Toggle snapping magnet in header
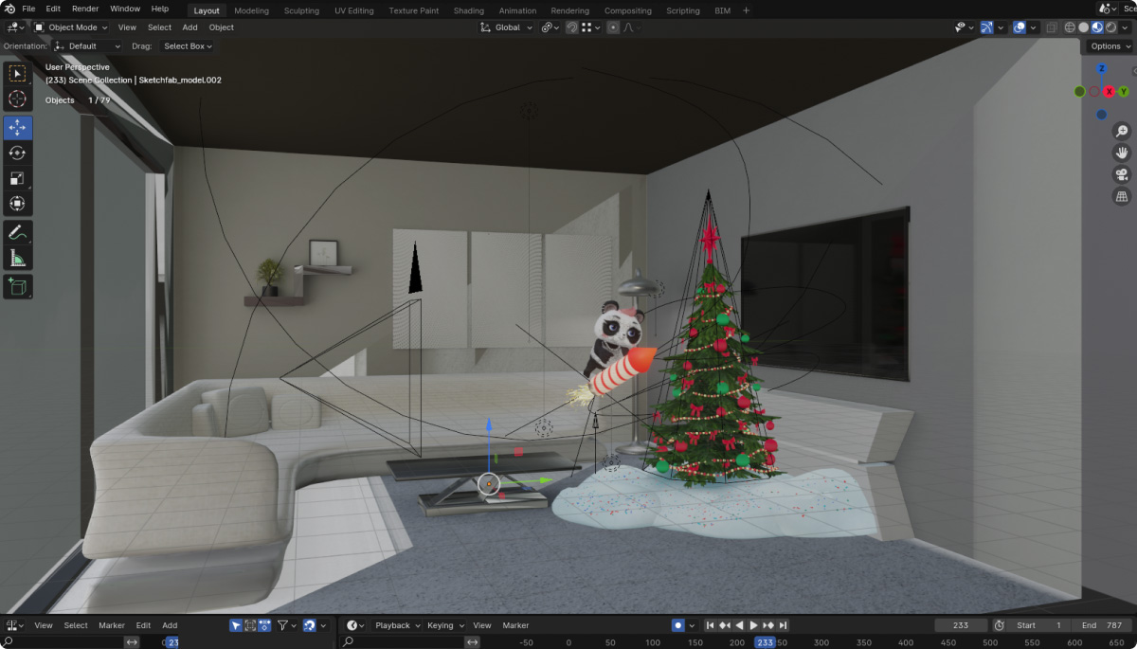 [x=572, y=27]
